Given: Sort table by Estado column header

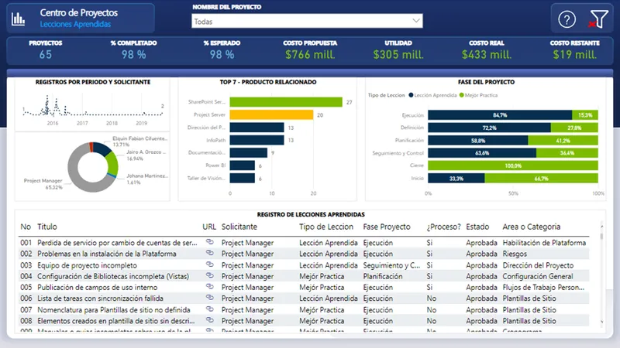Looking at the screenshot, I should [477, 227].
